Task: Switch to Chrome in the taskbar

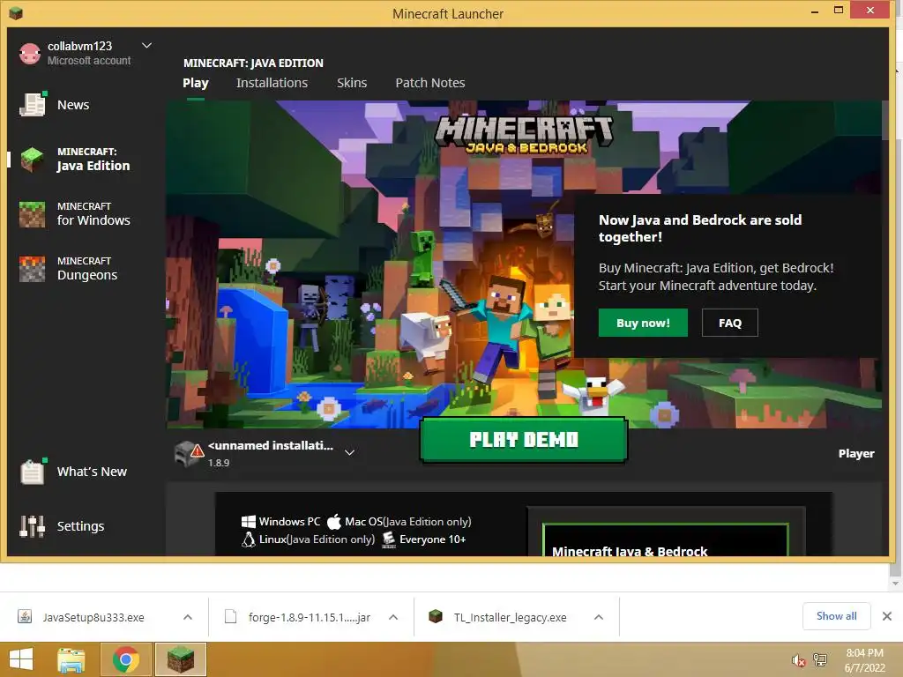Action: click(125, 659)
